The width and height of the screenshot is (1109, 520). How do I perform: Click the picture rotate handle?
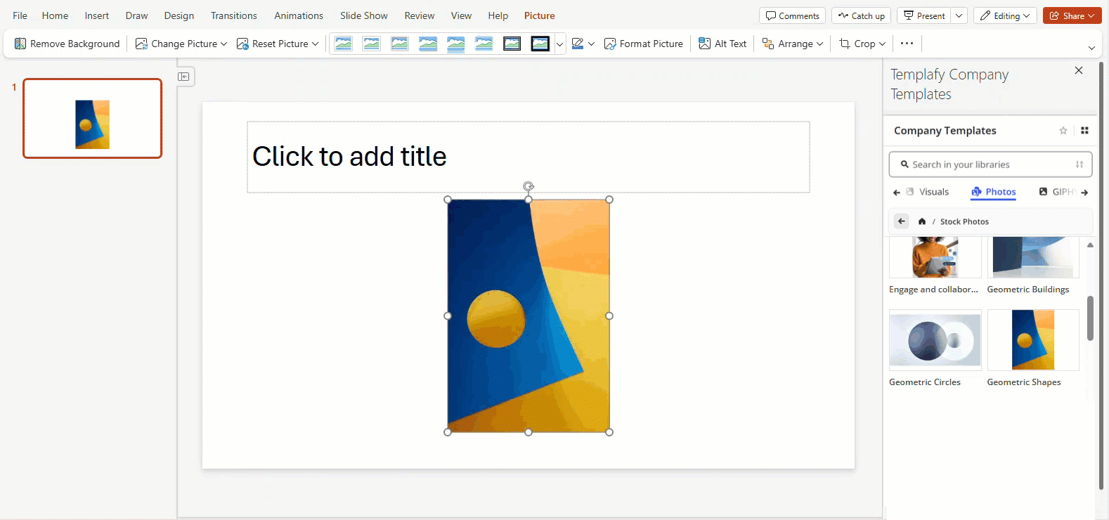click(528, 186)
